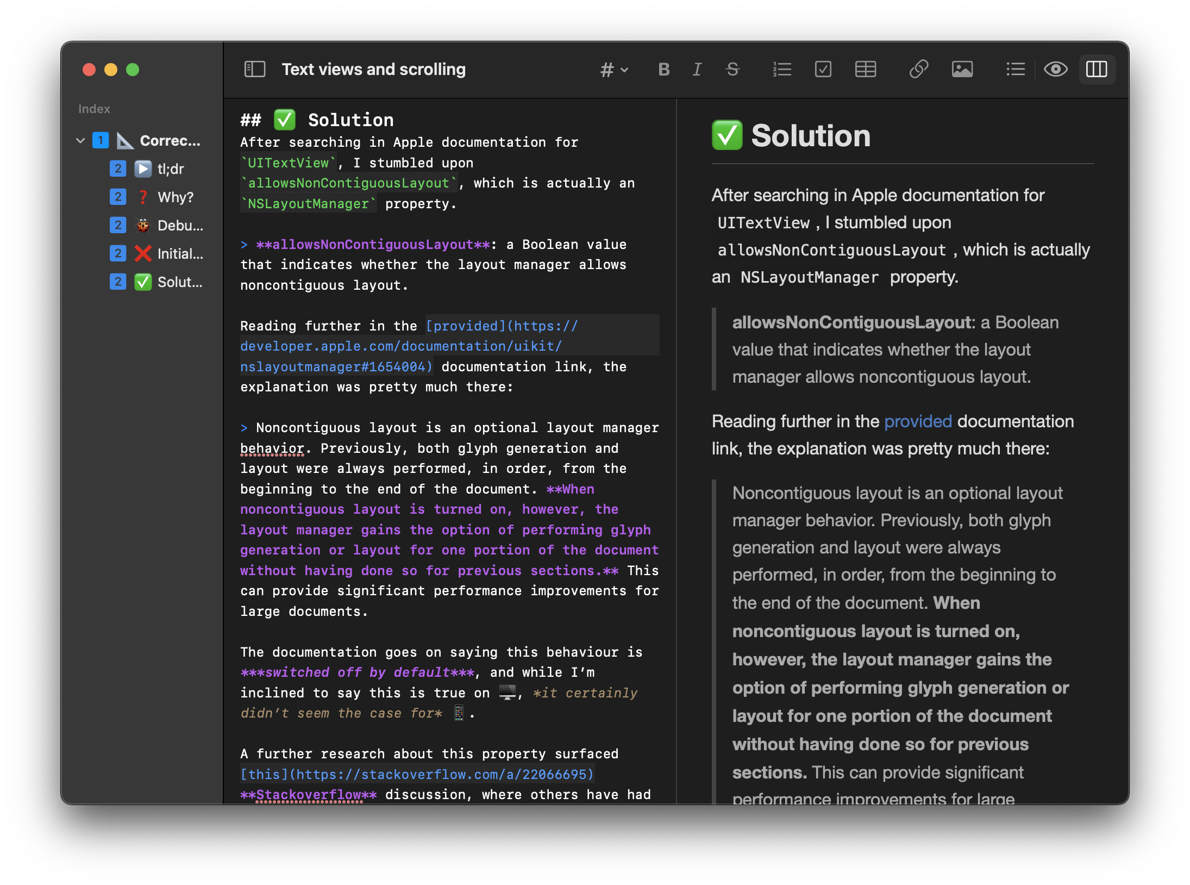Image resolution: width=1190 pixels, height=885 pixels.
Task: Apply strikethrough formatting from toolbar
Action: click(x=732, y=69)
